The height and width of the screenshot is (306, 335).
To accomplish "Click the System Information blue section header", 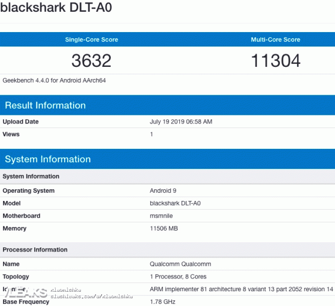I will [x=48, y=159].
